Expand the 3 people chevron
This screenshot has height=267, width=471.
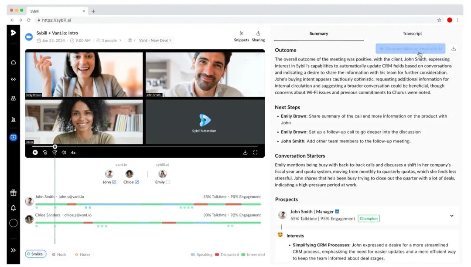click(120, 41)
